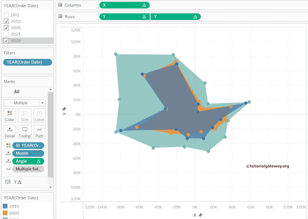Click the color icon left of YEAR pill in Marks
Image resolution: width=308 pixels, height=219 pixels.
[8, 146]
